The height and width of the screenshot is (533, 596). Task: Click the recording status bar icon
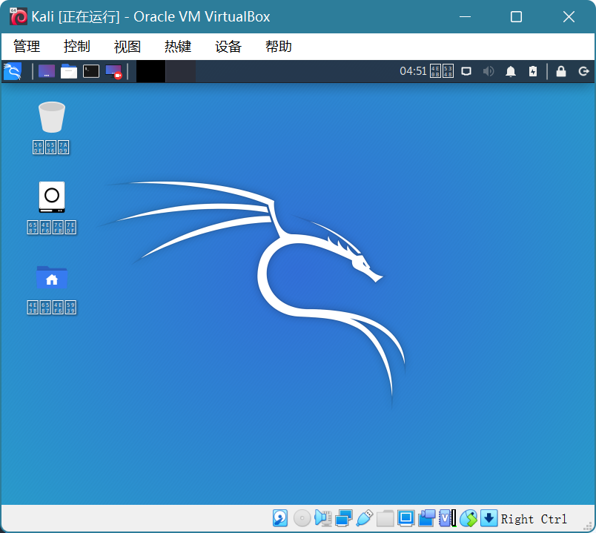427,518
